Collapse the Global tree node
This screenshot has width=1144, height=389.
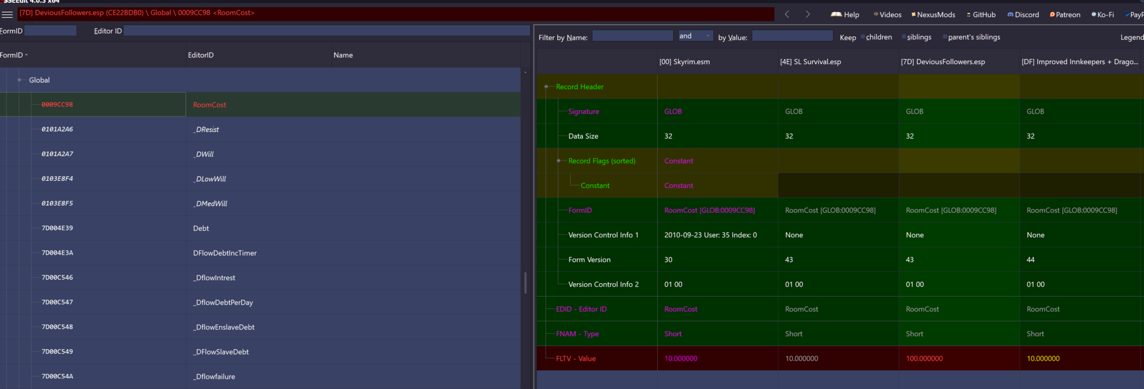point(19,80)
